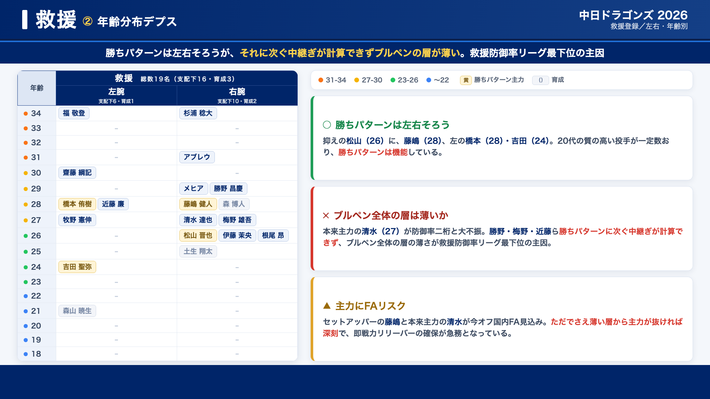Click the 救援 総数19名 table header
This screenshot has width=710, height=399.
(176, 78)
